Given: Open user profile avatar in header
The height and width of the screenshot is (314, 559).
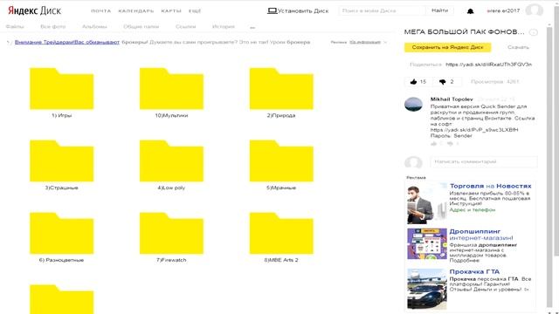Looking at the screenshot, I should click(534, 10).
